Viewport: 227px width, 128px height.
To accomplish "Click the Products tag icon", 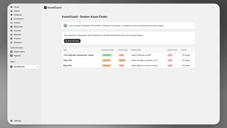I will click(12, 15).
